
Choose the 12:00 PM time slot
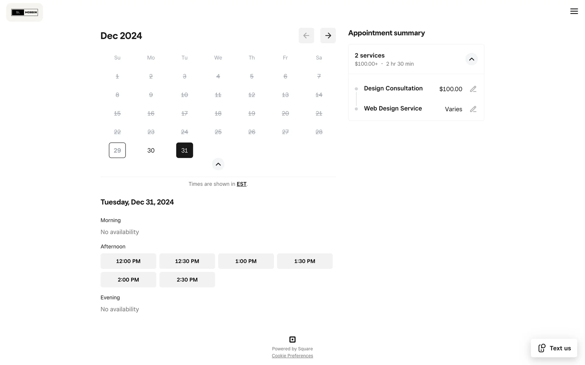point(128,261)
